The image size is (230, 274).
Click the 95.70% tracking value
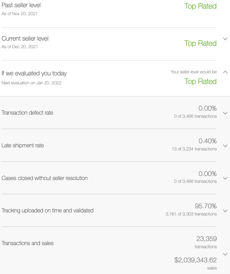click(x=206, y=206)
